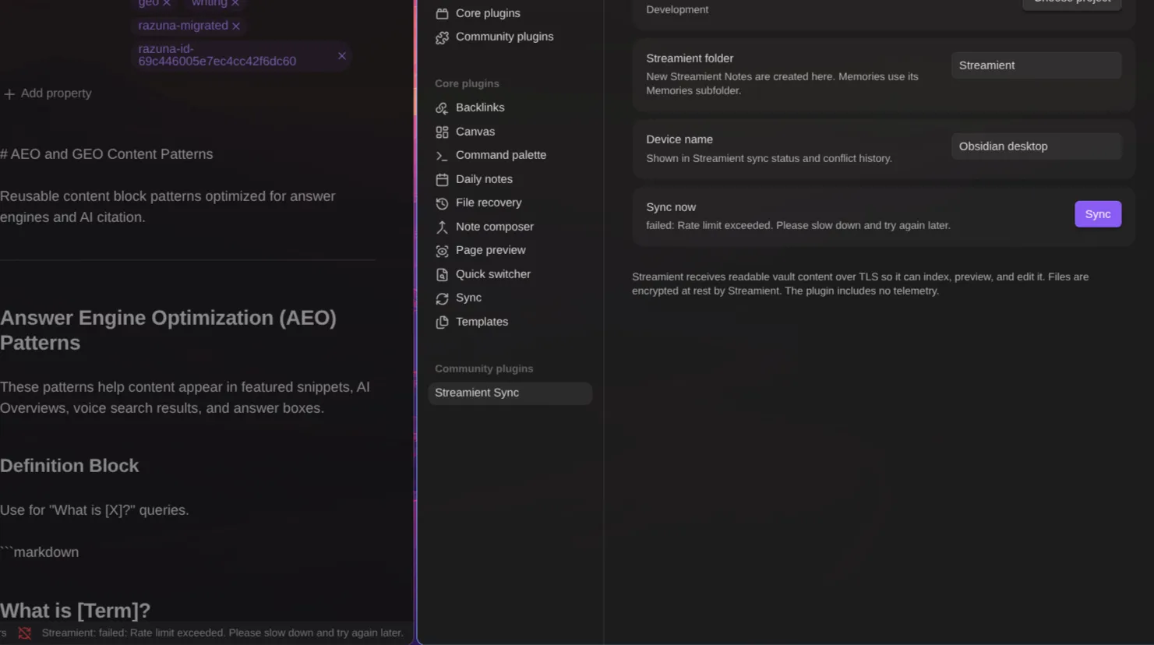Click the Streamient failed message in status bar
Screen dimensions: 1154x645
click(x=223, y=633)
